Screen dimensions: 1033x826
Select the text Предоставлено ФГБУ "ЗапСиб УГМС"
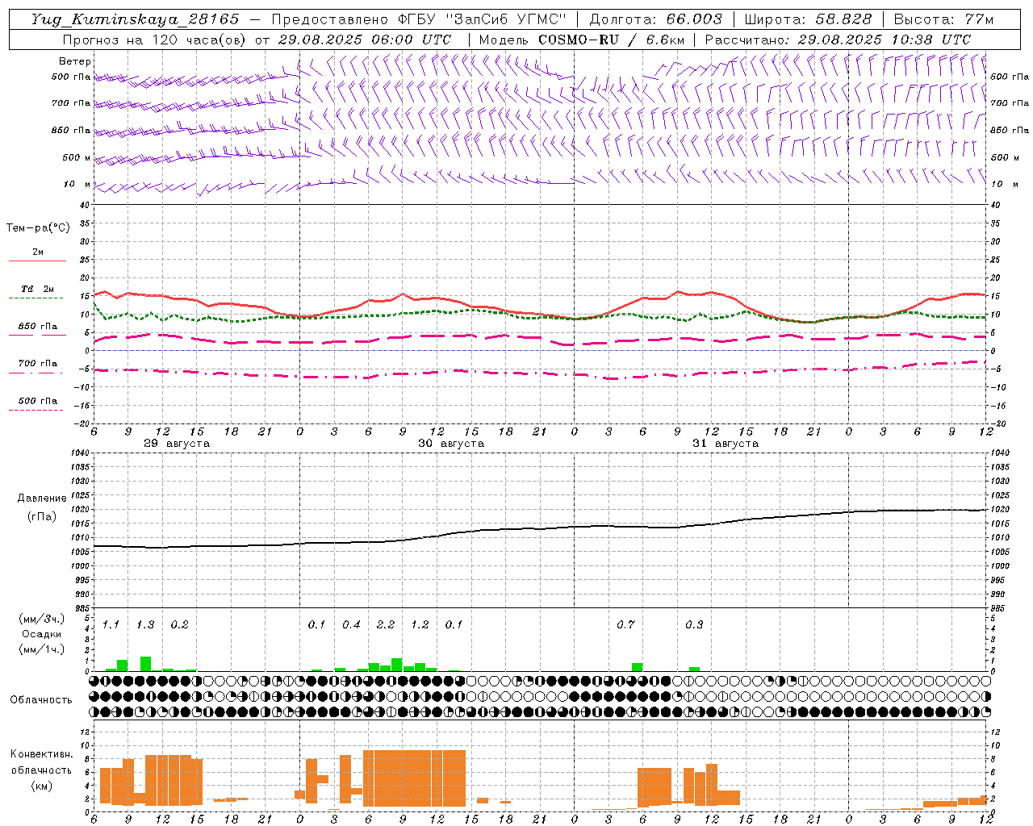(419, 19)
